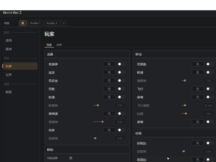Set the keybind button for 免装弹
Viewport: 216px width, 162px height.
(109, 64)
